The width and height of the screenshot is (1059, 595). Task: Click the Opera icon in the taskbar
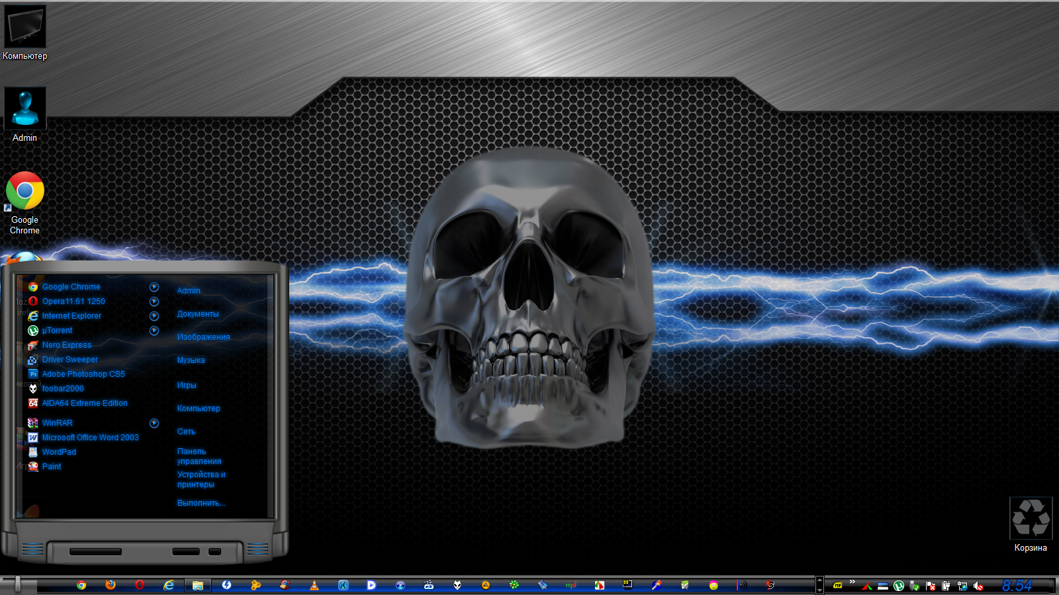pos(140,585)
